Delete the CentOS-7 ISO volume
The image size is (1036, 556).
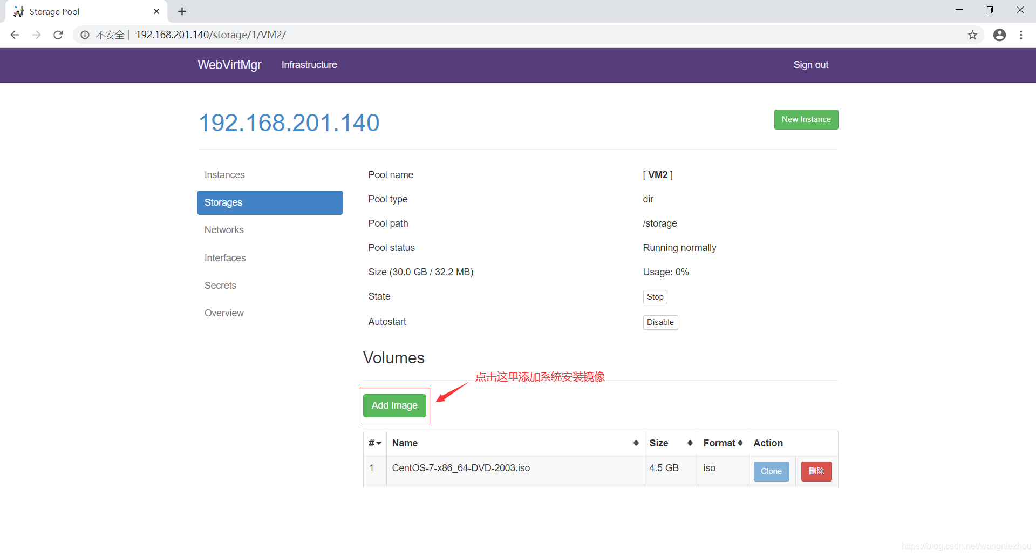(816, 471)
